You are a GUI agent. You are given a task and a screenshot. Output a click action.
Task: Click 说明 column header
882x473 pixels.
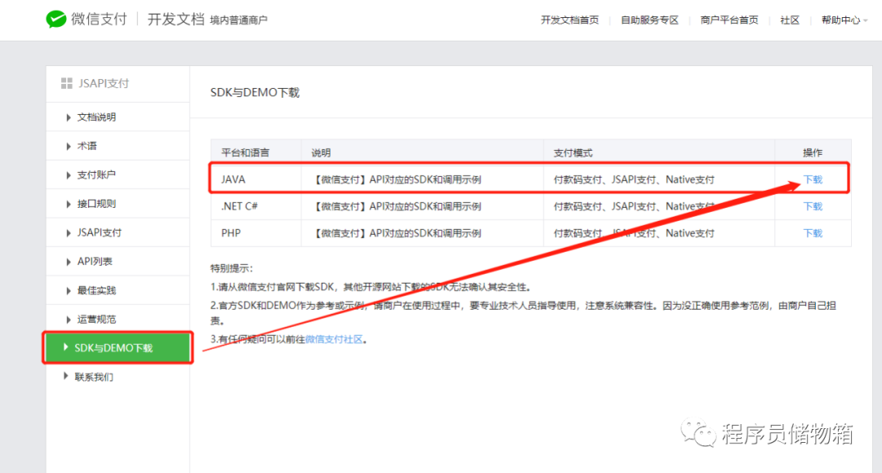click(x=321, y=153)
